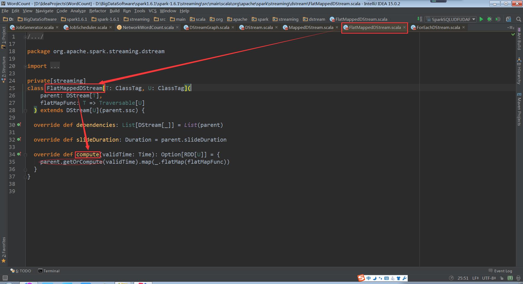Click the 25:51 caret position indicator

(x=463, y=278)
